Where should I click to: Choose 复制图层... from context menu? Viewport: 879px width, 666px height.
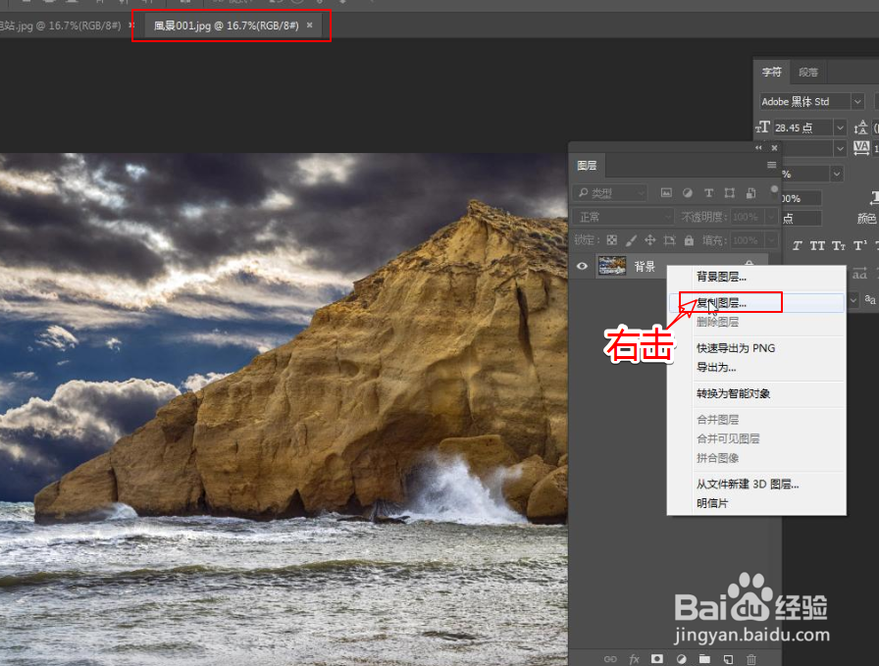click(x=756, y=303)
